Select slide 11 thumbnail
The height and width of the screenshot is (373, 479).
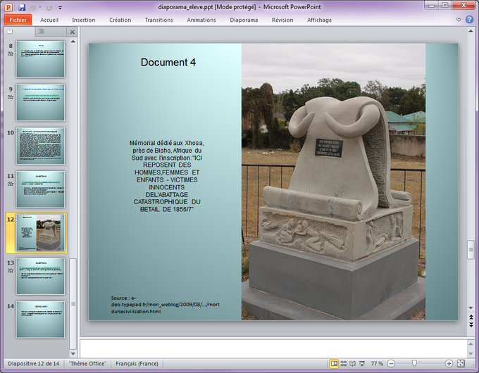(40, 189)
